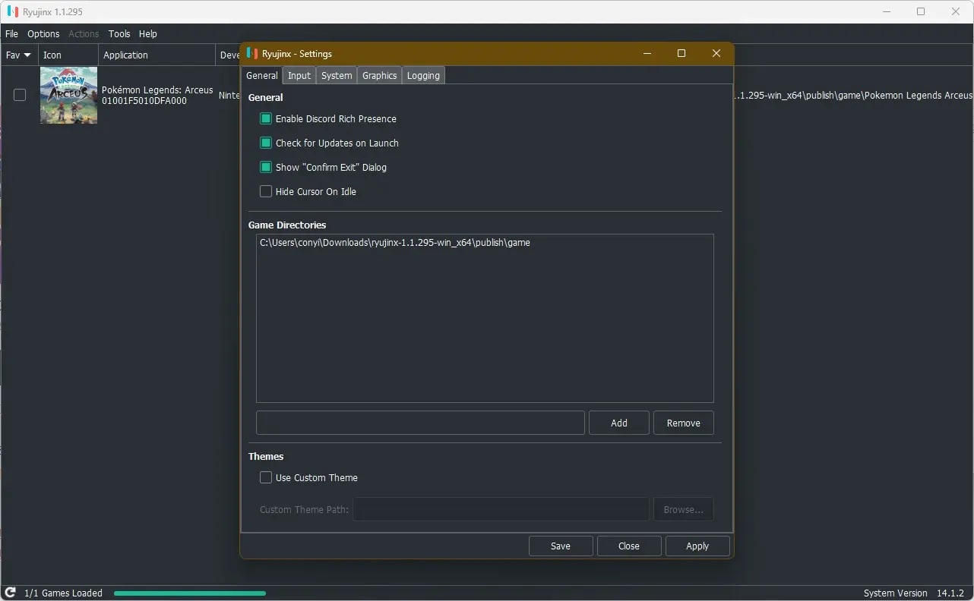Click the Add directory button
Viewport: 974px width, 601px height.
(619, 423)
